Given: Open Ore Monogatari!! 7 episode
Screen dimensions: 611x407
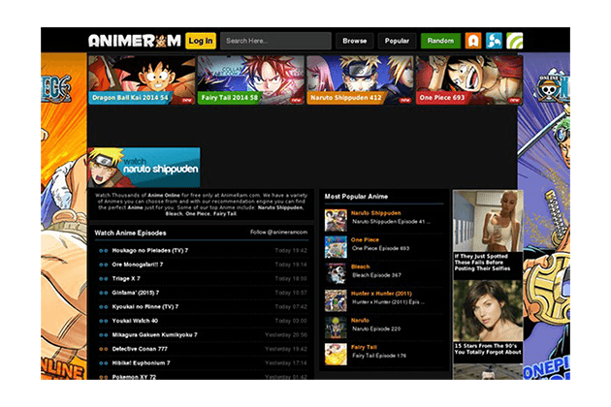Looking at the screenshot, I should pos(138,265).
